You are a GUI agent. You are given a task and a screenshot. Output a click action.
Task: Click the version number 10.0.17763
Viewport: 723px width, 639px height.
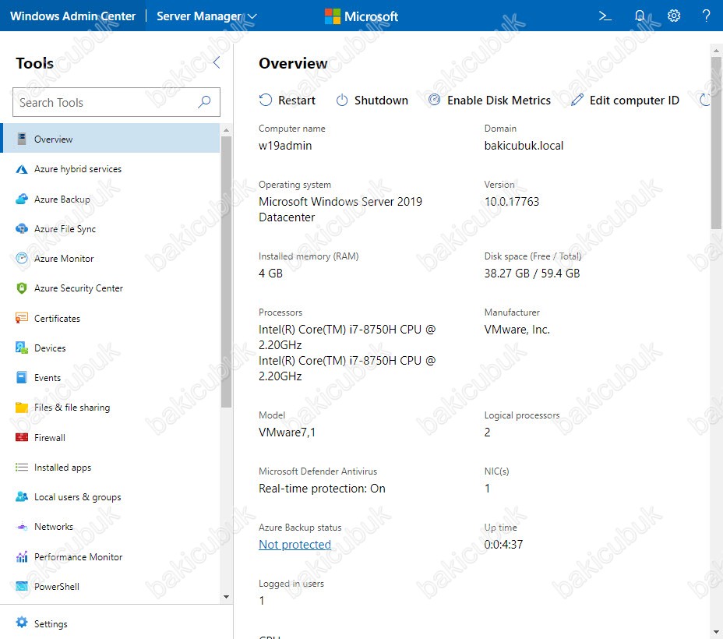pos(511,202)
